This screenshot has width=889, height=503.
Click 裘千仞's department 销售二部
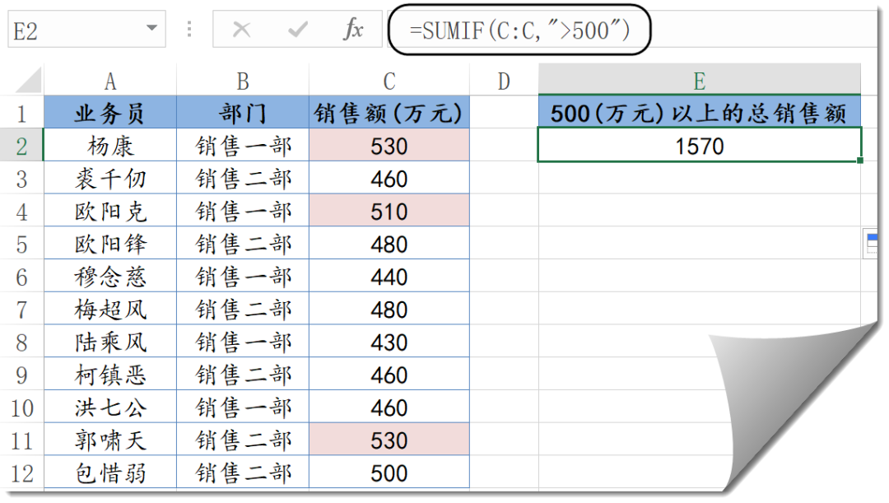(x=243, y=179)
